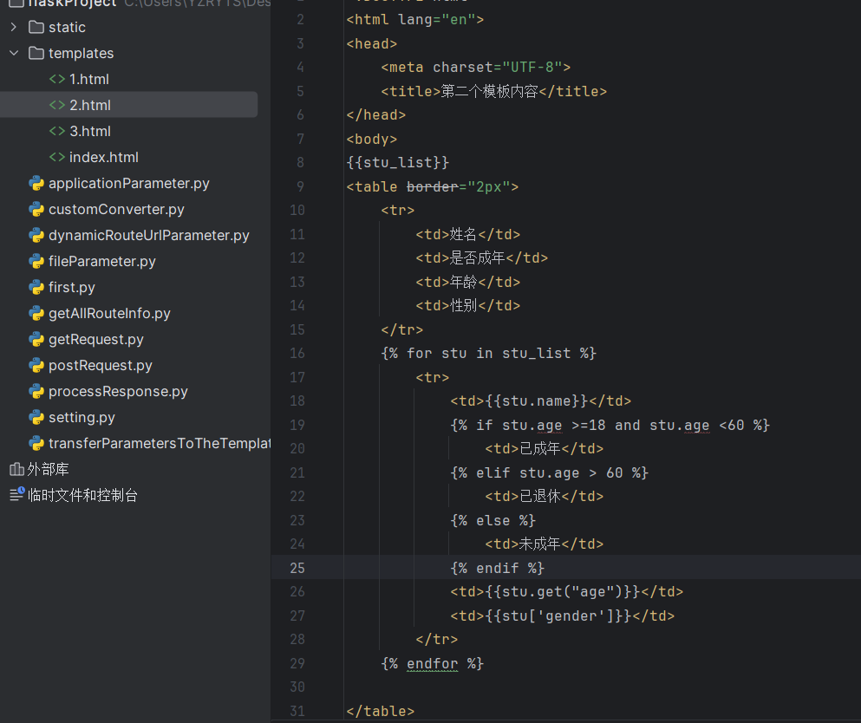
Task: Open 1.html in templates
Action: (89, 79)
